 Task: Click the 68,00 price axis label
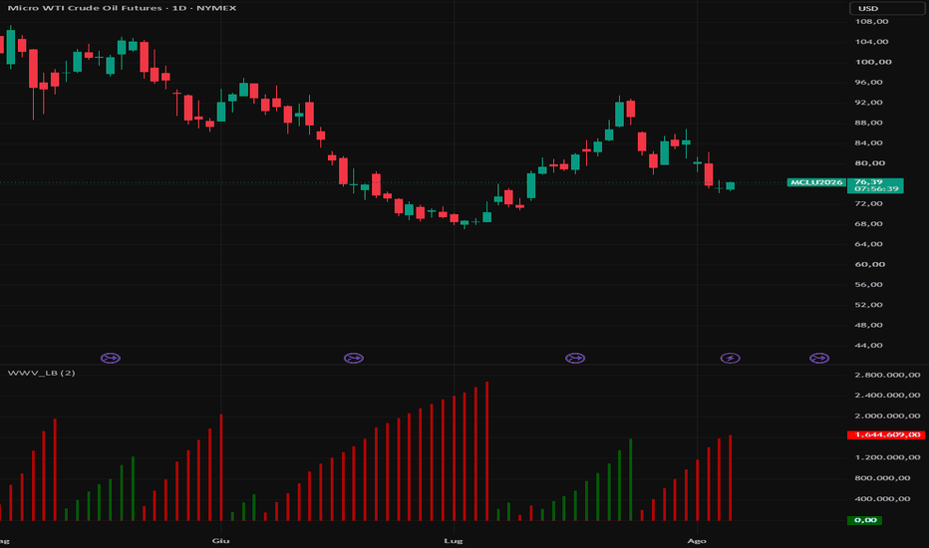(x=868, y=223)
